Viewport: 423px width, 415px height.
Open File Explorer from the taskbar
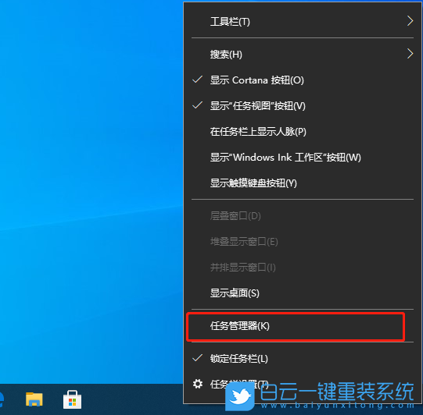pos(34,399)
